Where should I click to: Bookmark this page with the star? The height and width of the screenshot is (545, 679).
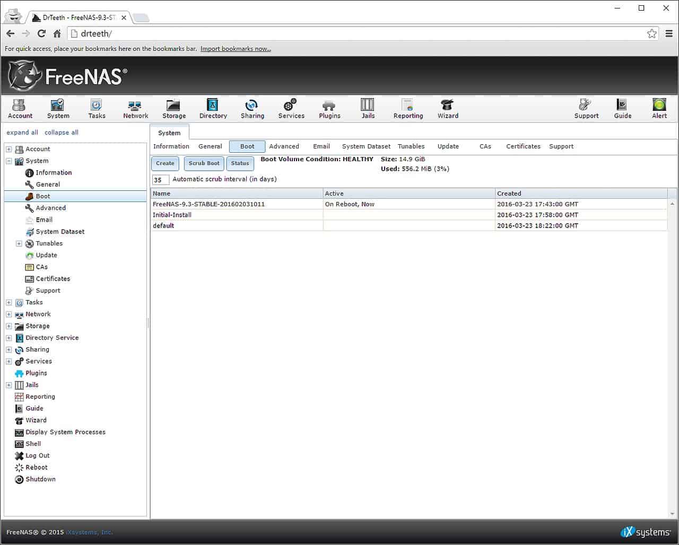(x=651, y=33)
